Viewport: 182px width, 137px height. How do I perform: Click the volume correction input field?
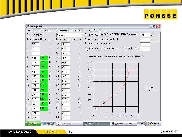(145, 49)
